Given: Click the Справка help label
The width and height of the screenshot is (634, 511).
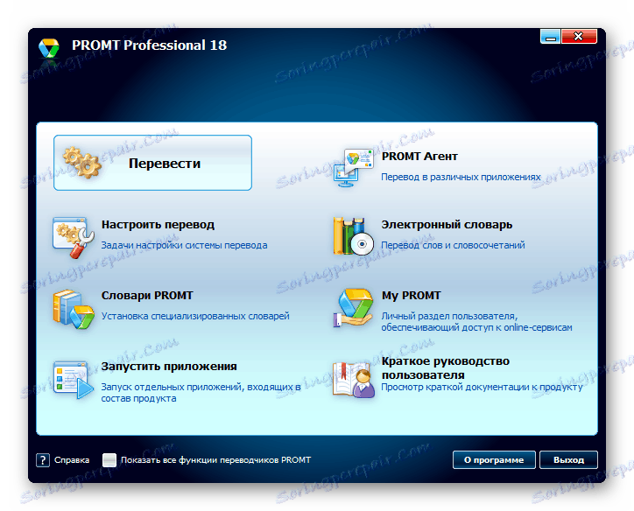Looking at the screenshot, I should click(72, 459).
